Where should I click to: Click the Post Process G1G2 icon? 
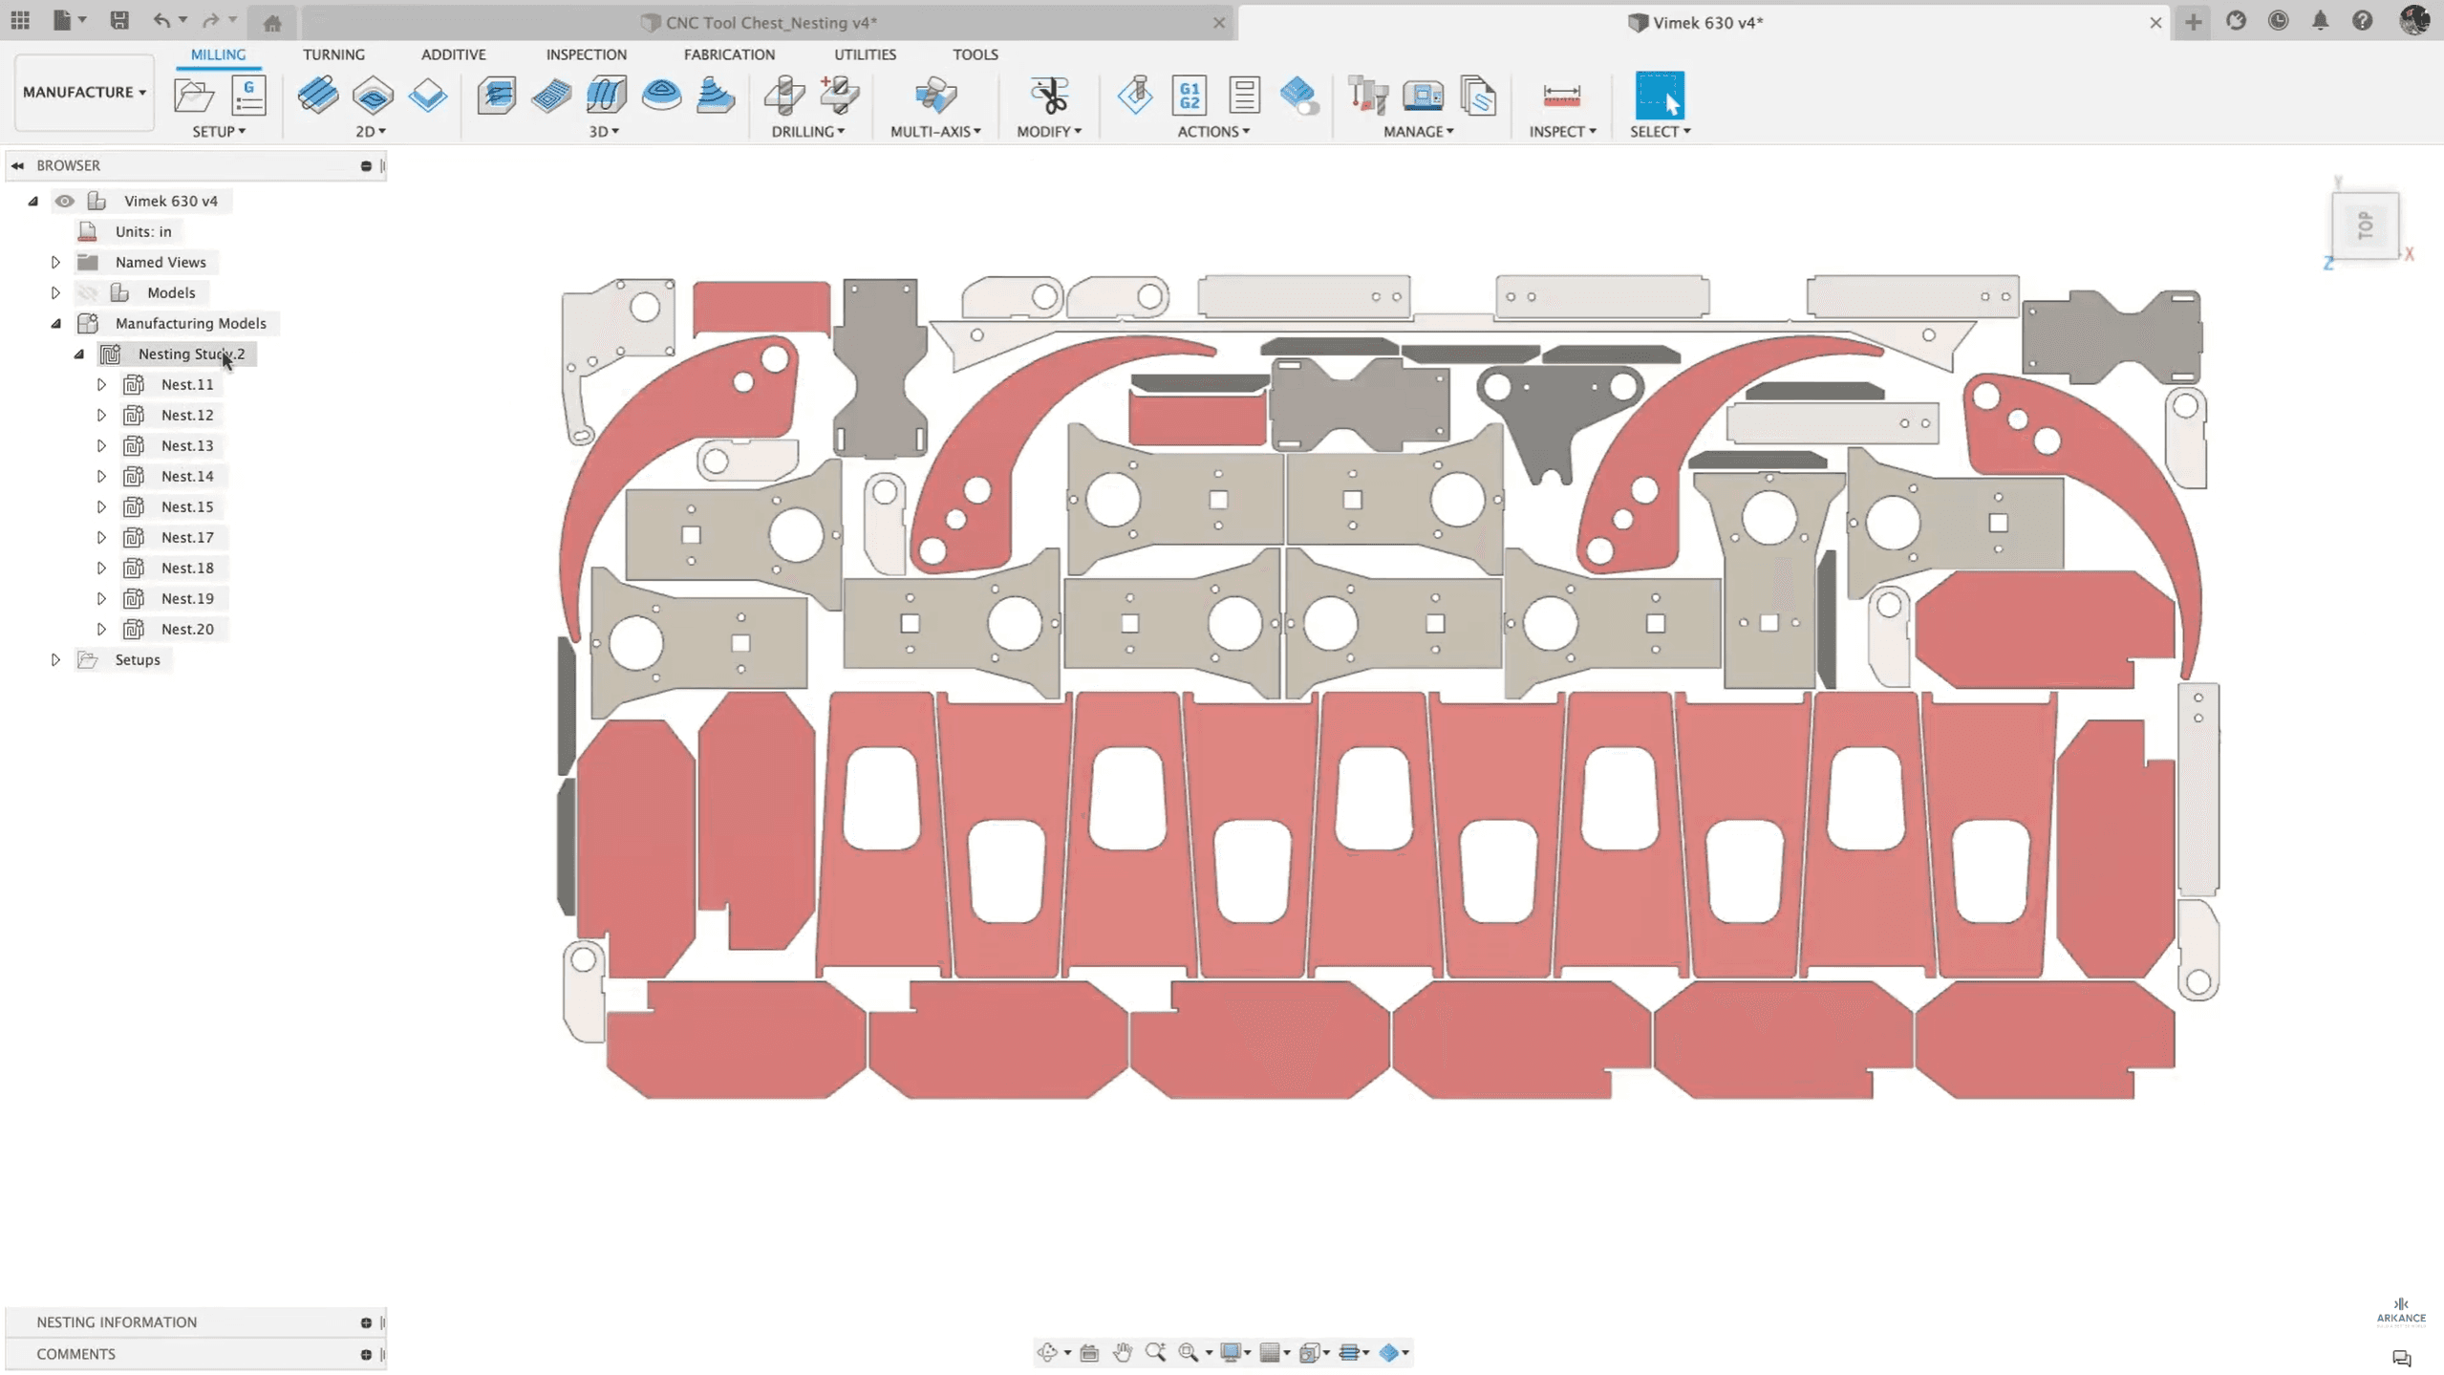click(x=1190, y=96)
